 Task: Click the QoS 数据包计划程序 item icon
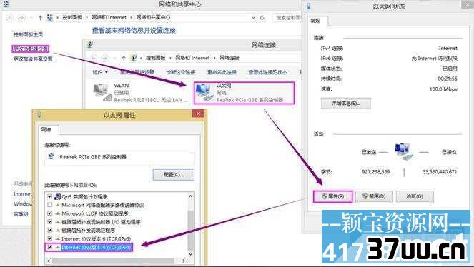(x=58, y=197)
